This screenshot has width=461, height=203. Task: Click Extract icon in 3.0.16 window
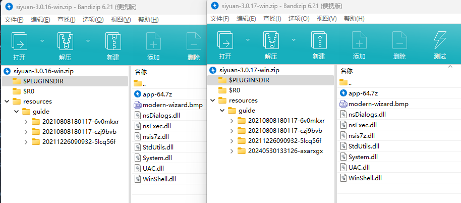coord(65,41)
